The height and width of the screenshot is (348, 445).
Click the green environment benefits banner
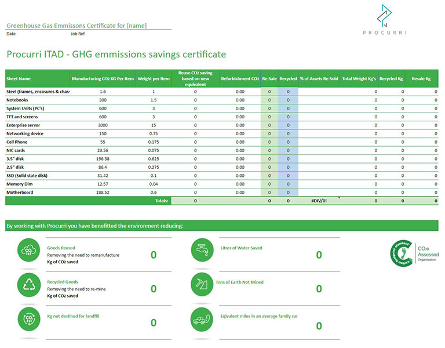click(x=222, y=226)
